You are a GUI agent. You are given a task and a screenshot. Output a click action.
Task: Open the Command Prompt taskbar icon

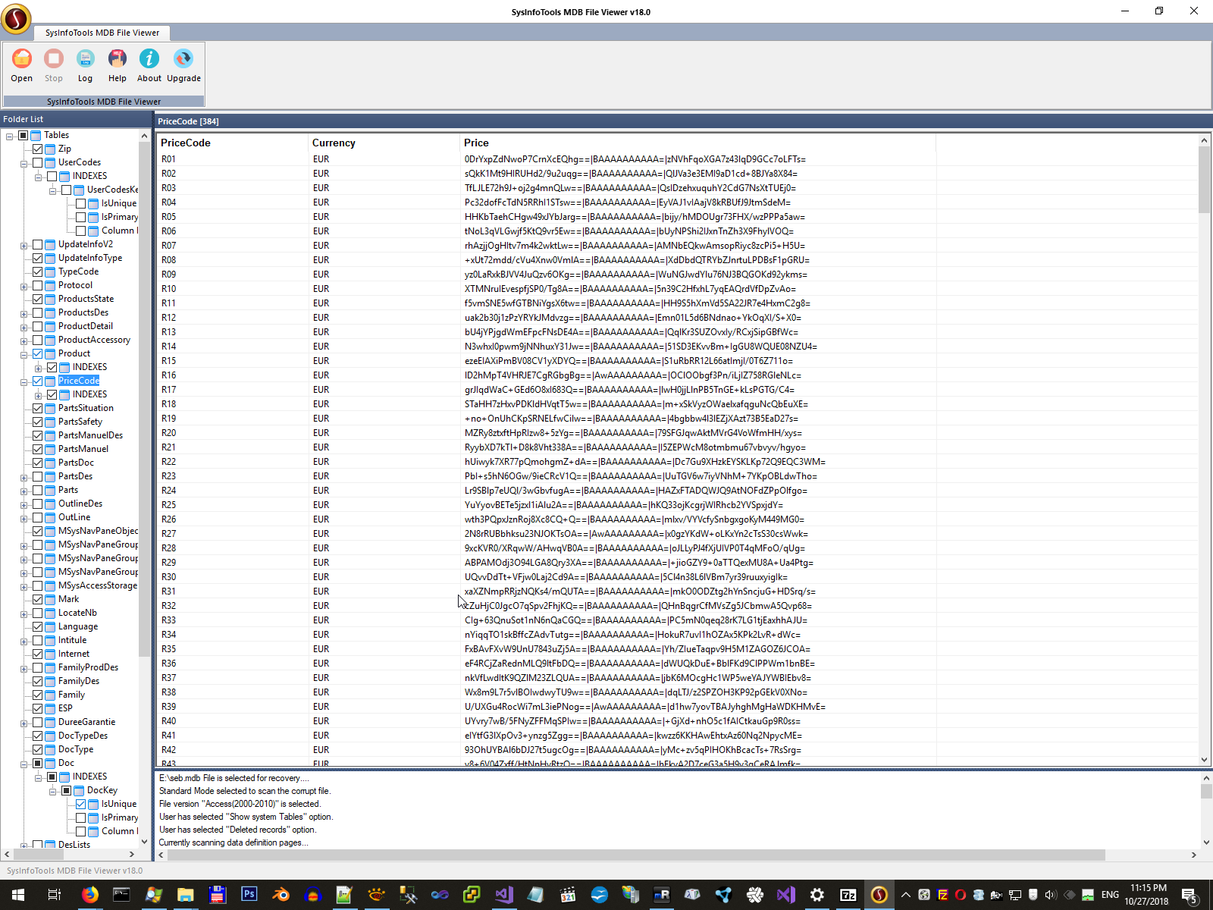pyautogui.click(x=121, y=895)
